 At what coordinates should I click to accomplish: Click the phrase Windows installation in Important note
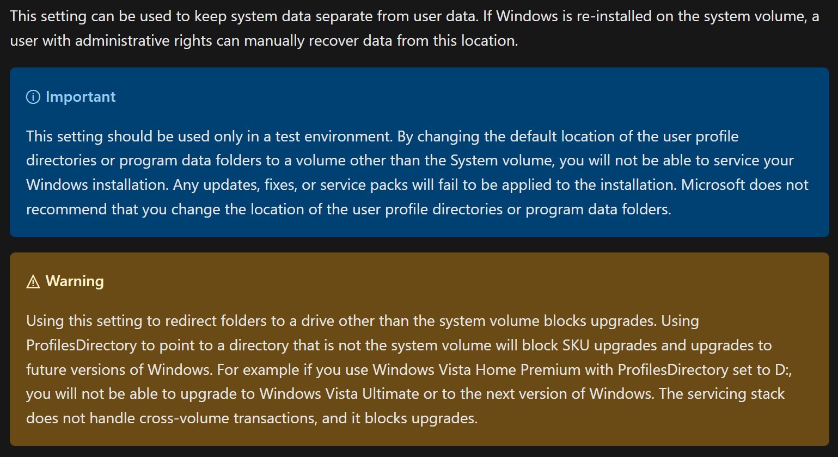(96, 185)
